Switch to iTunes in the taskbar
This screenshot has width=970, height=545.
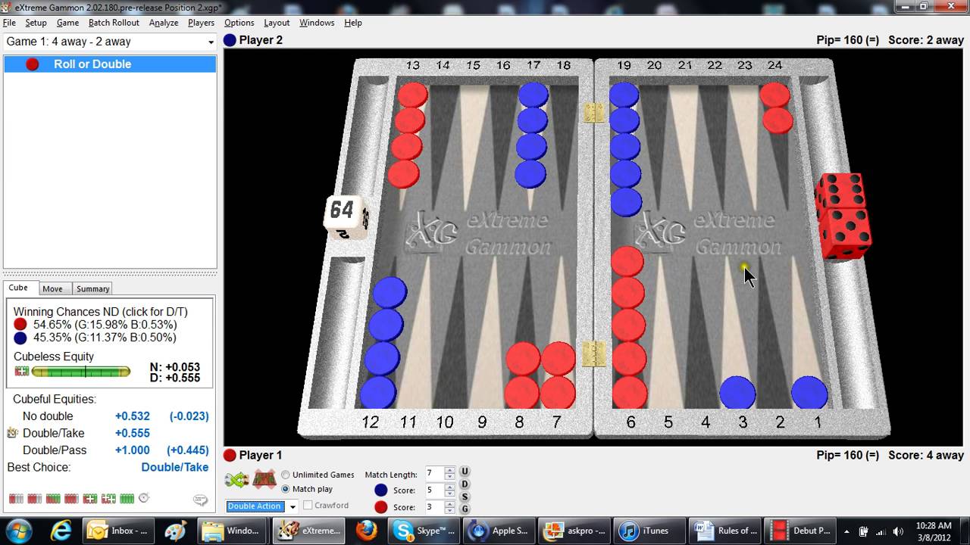coord(649,530)
